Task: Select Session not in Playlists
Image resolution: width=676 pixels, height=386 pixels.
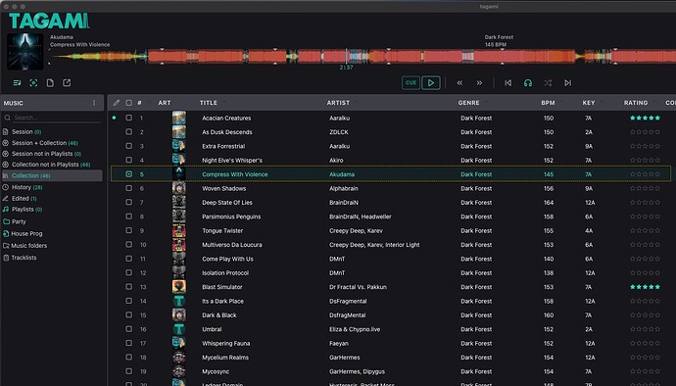Action: click(46, 154)
